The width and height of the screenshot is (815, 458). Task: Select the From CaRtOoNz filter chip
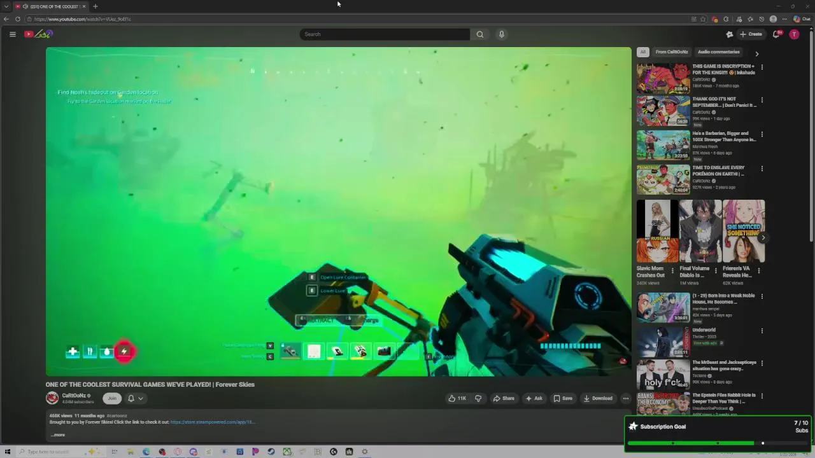coord(672,52)
